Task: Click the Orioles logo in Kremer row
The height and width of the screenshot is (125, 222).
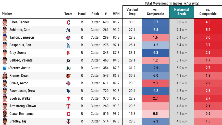Action: pyautogui.click(x=68, y=76)
